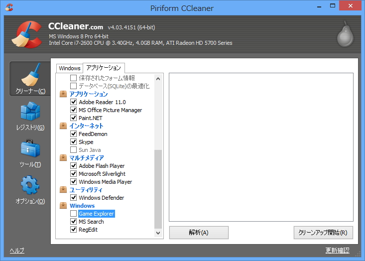Click the ユーティリティ category box icon
This screenshot has width=365, height=261.
pos(63,190)
